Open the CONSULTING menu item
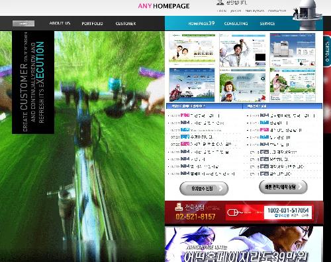This screenshot has height=262, width=331. 236,24
